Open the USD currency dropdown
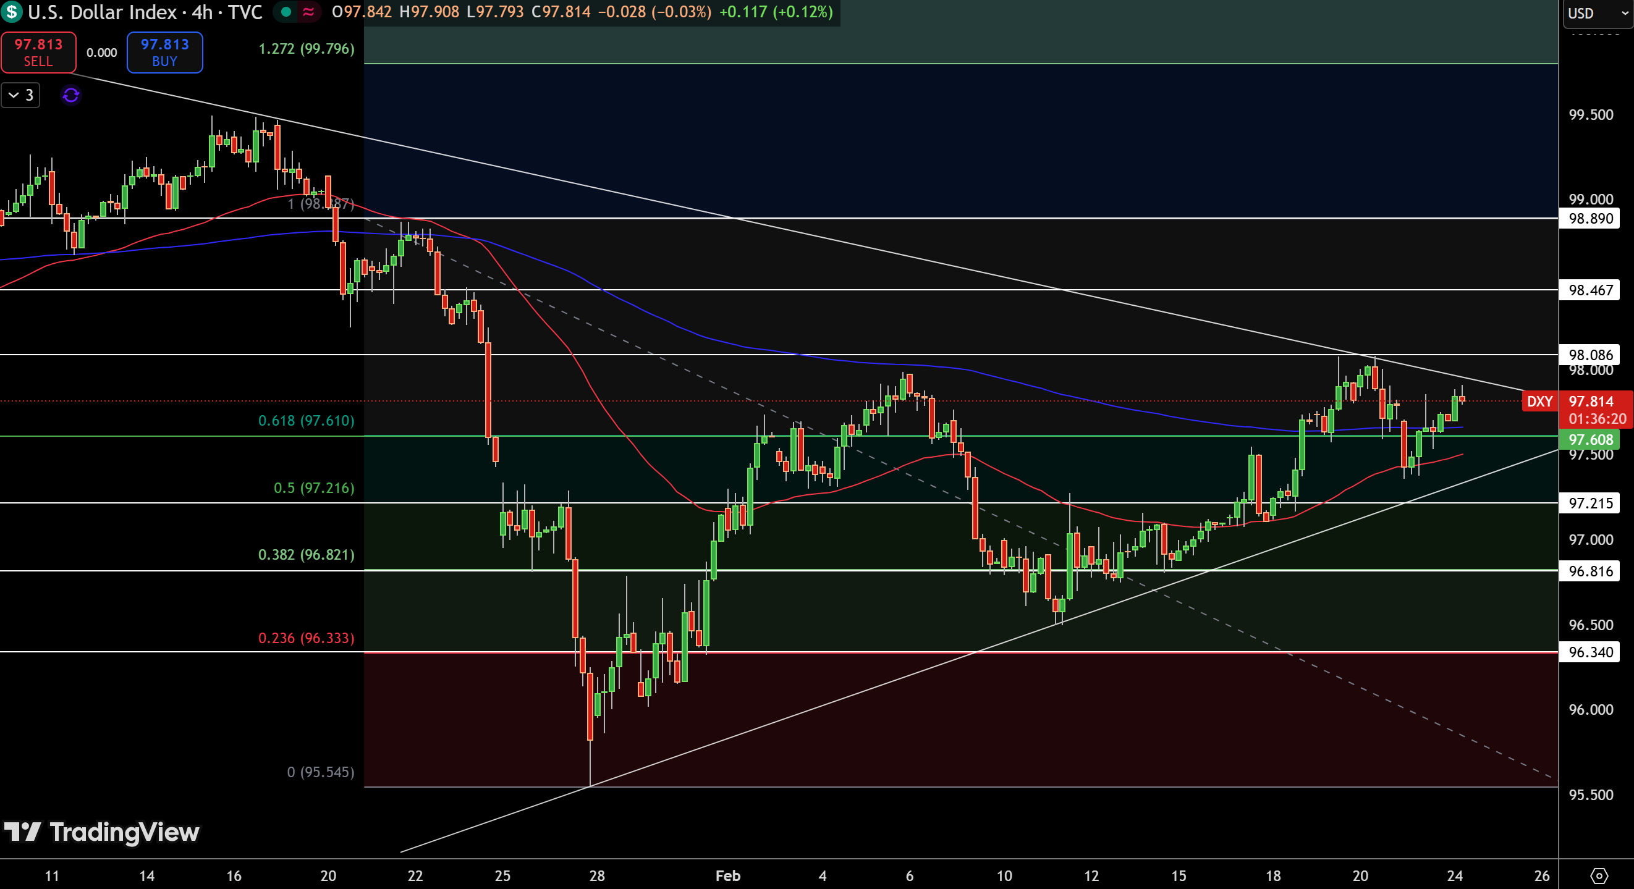Image resolution: width=1634 pixels, height=889 pixels. 1597,14
